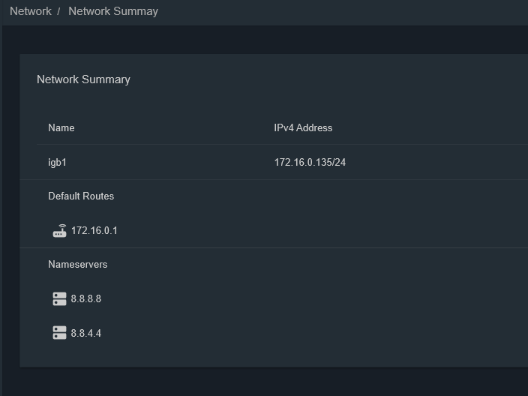Click the empty area below the summary card
The height and width of the screenshot is (396, 528).
(266, 382)
